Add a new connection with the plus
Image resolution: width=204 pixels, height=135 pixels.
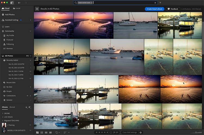point(27,96)
